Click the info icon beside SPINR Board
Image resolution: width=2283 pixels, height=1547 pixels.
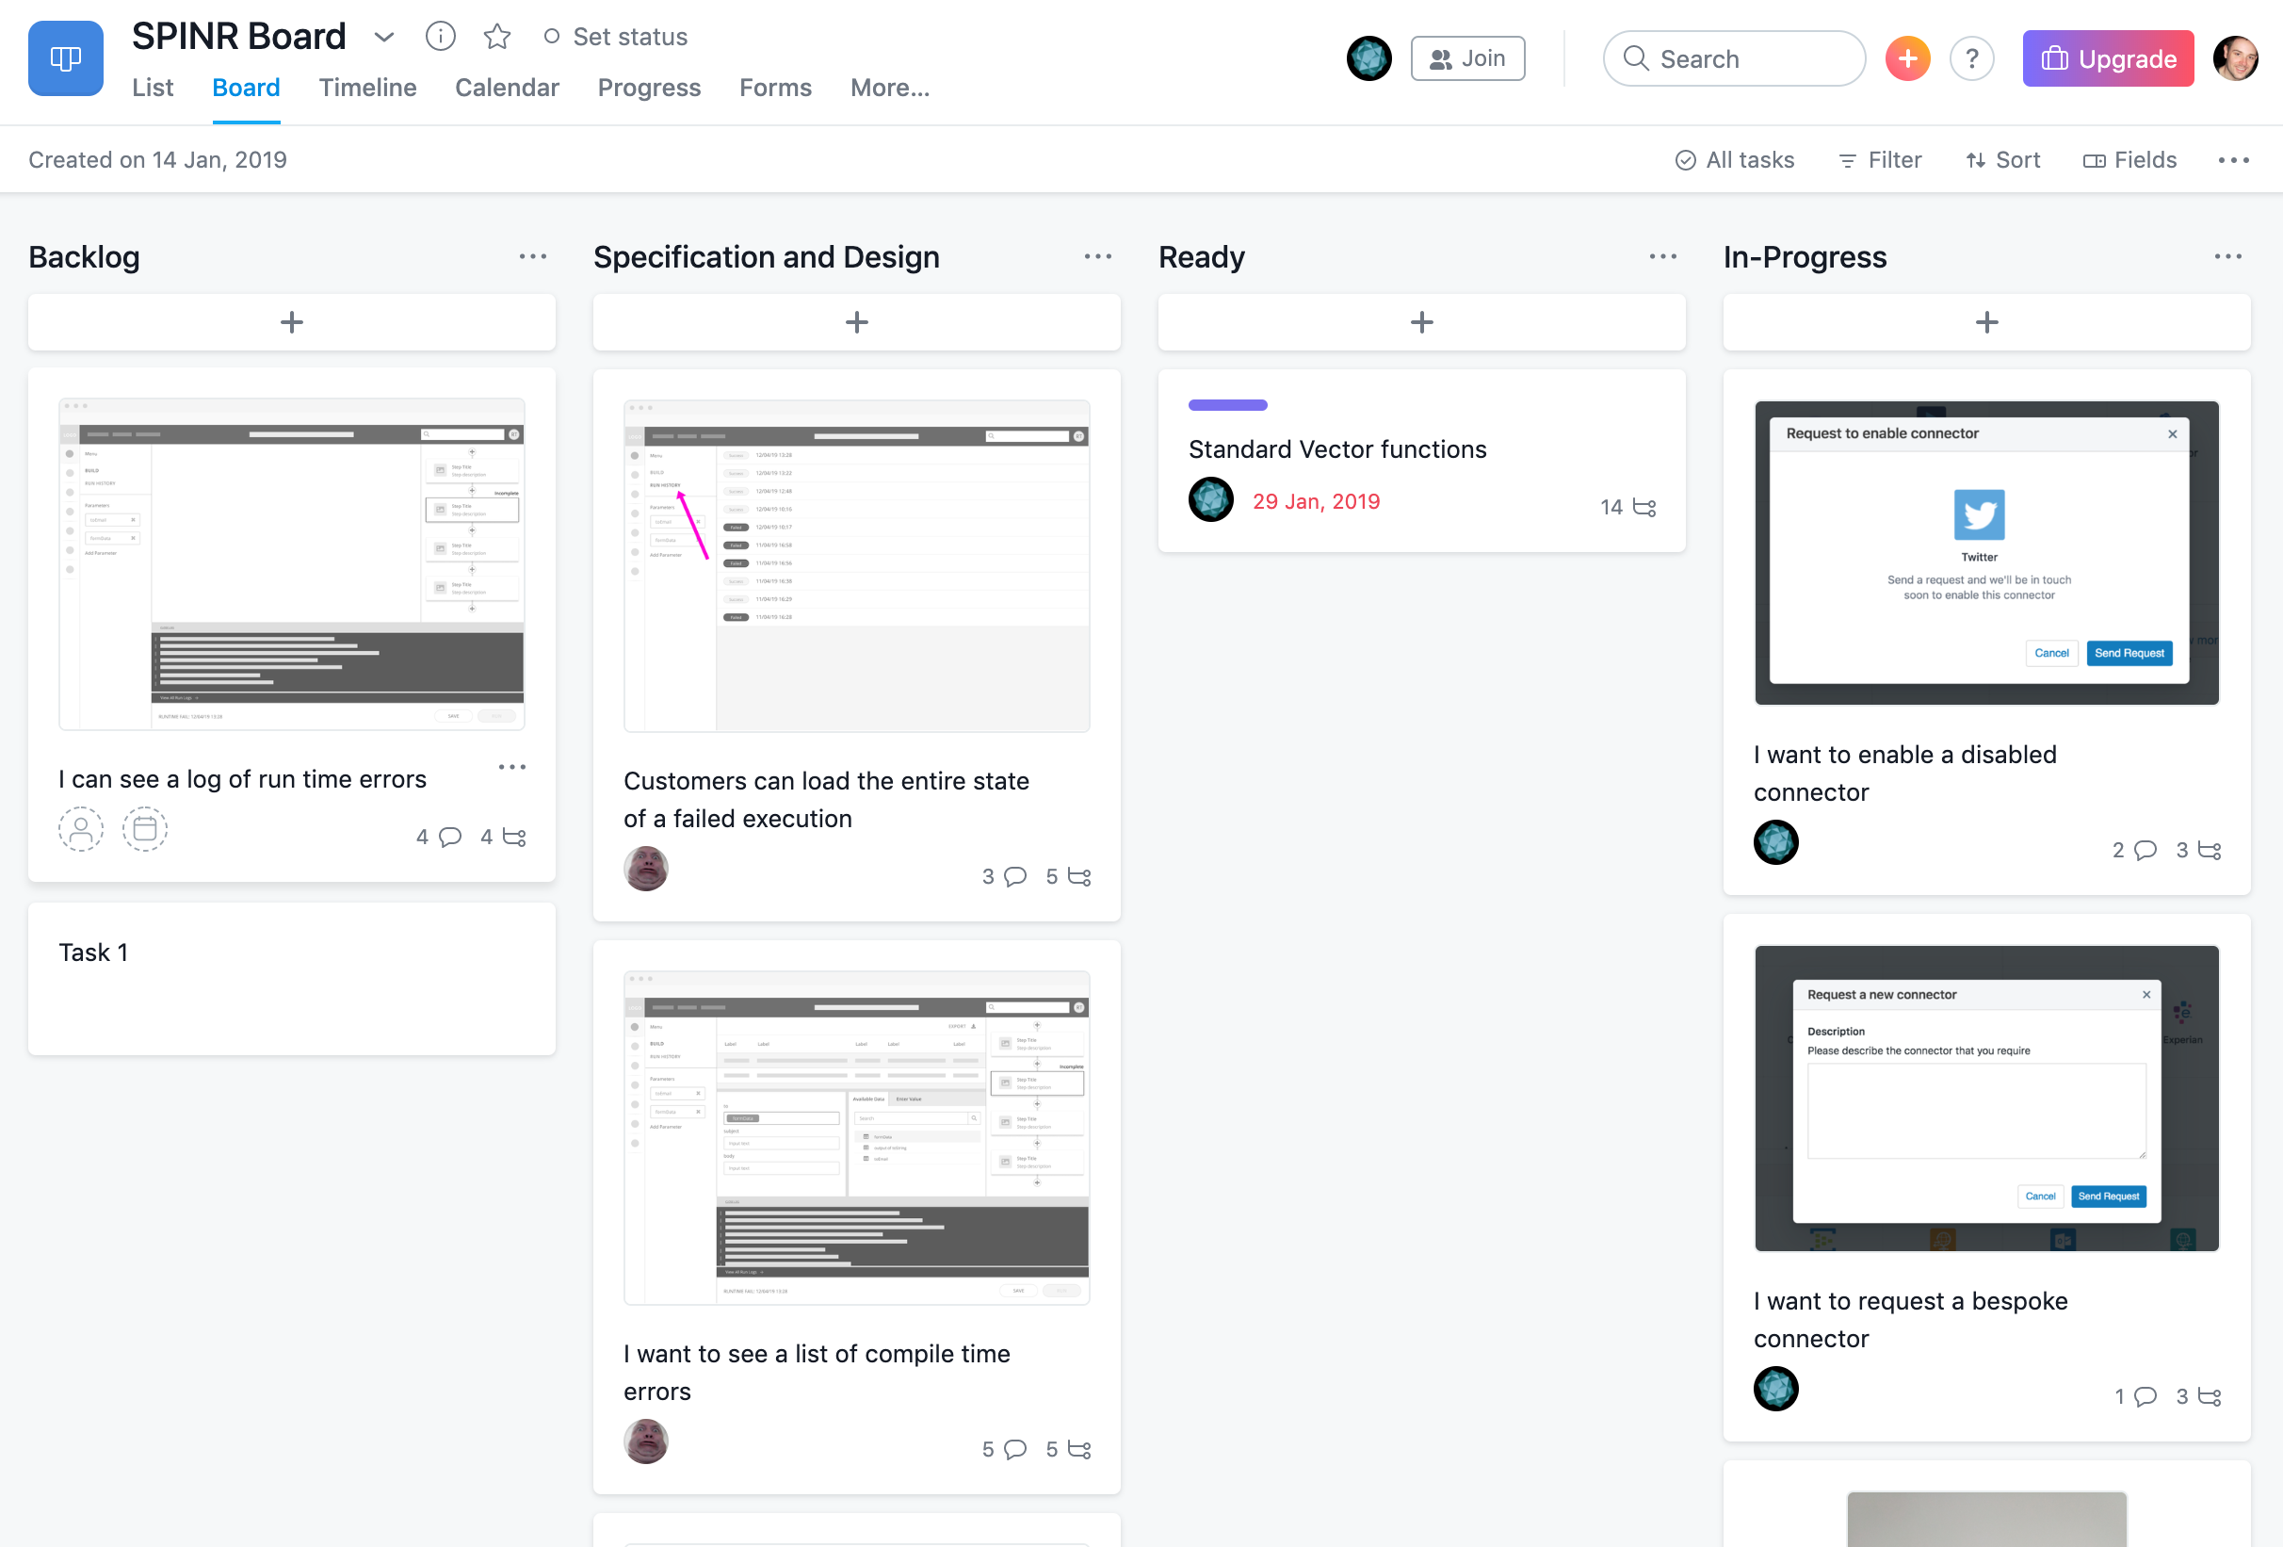(x=440, y=37)
